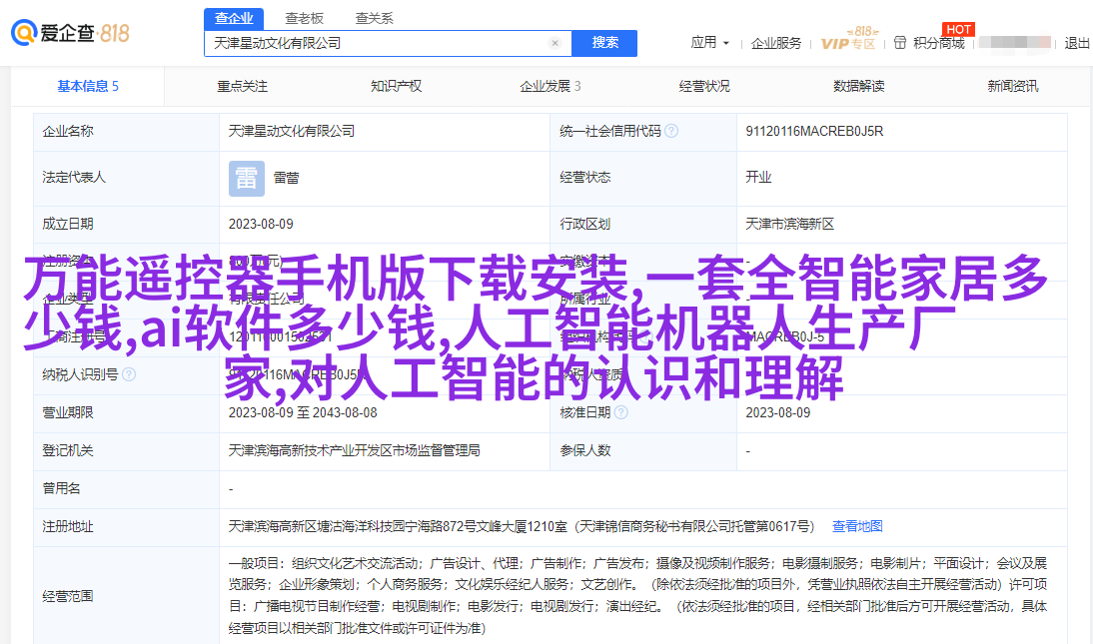Viewport: 1093px width, 644px height.
Task: Open the 积分商城 link text
Action: (939, 43)
